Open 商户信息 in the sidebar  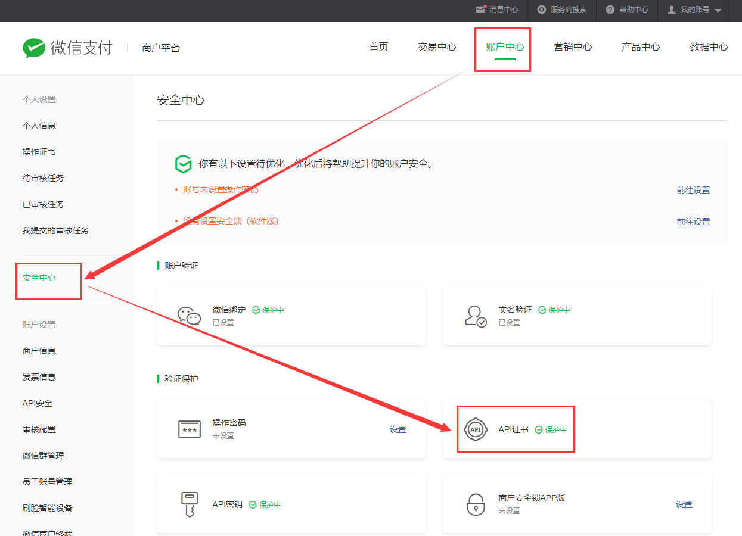coord(39,351)
